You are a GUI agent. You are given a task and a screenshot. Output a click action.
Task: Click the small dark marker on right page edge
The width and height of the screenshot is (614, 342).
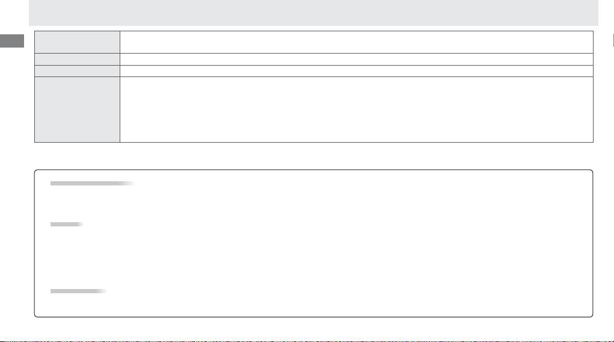pyautogui.click(x=613, y=41)
